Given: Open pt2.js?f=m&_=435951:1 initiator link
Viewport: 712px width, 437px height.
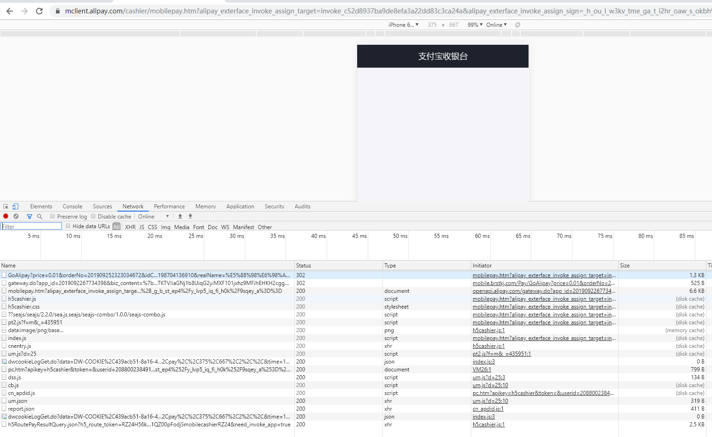Looking at the screenshot, I should [502, 354].
